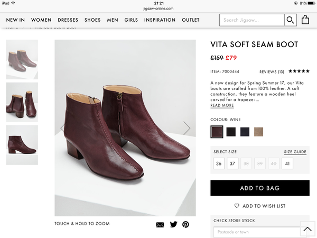The width and height of the screenshot is (317, 238).
Task: Pin product on Pinterest
Action: pyautogui.click(x=185, y=224)
